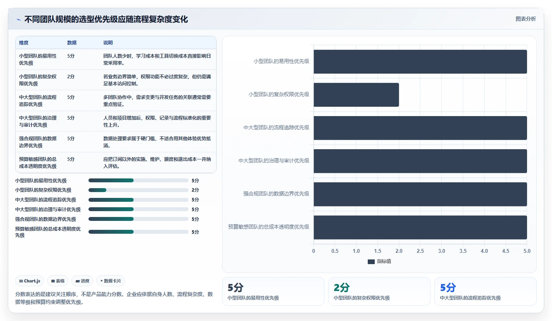Select the 表格 tag
The width and height of the screenshot is (552, 321).
58,281
